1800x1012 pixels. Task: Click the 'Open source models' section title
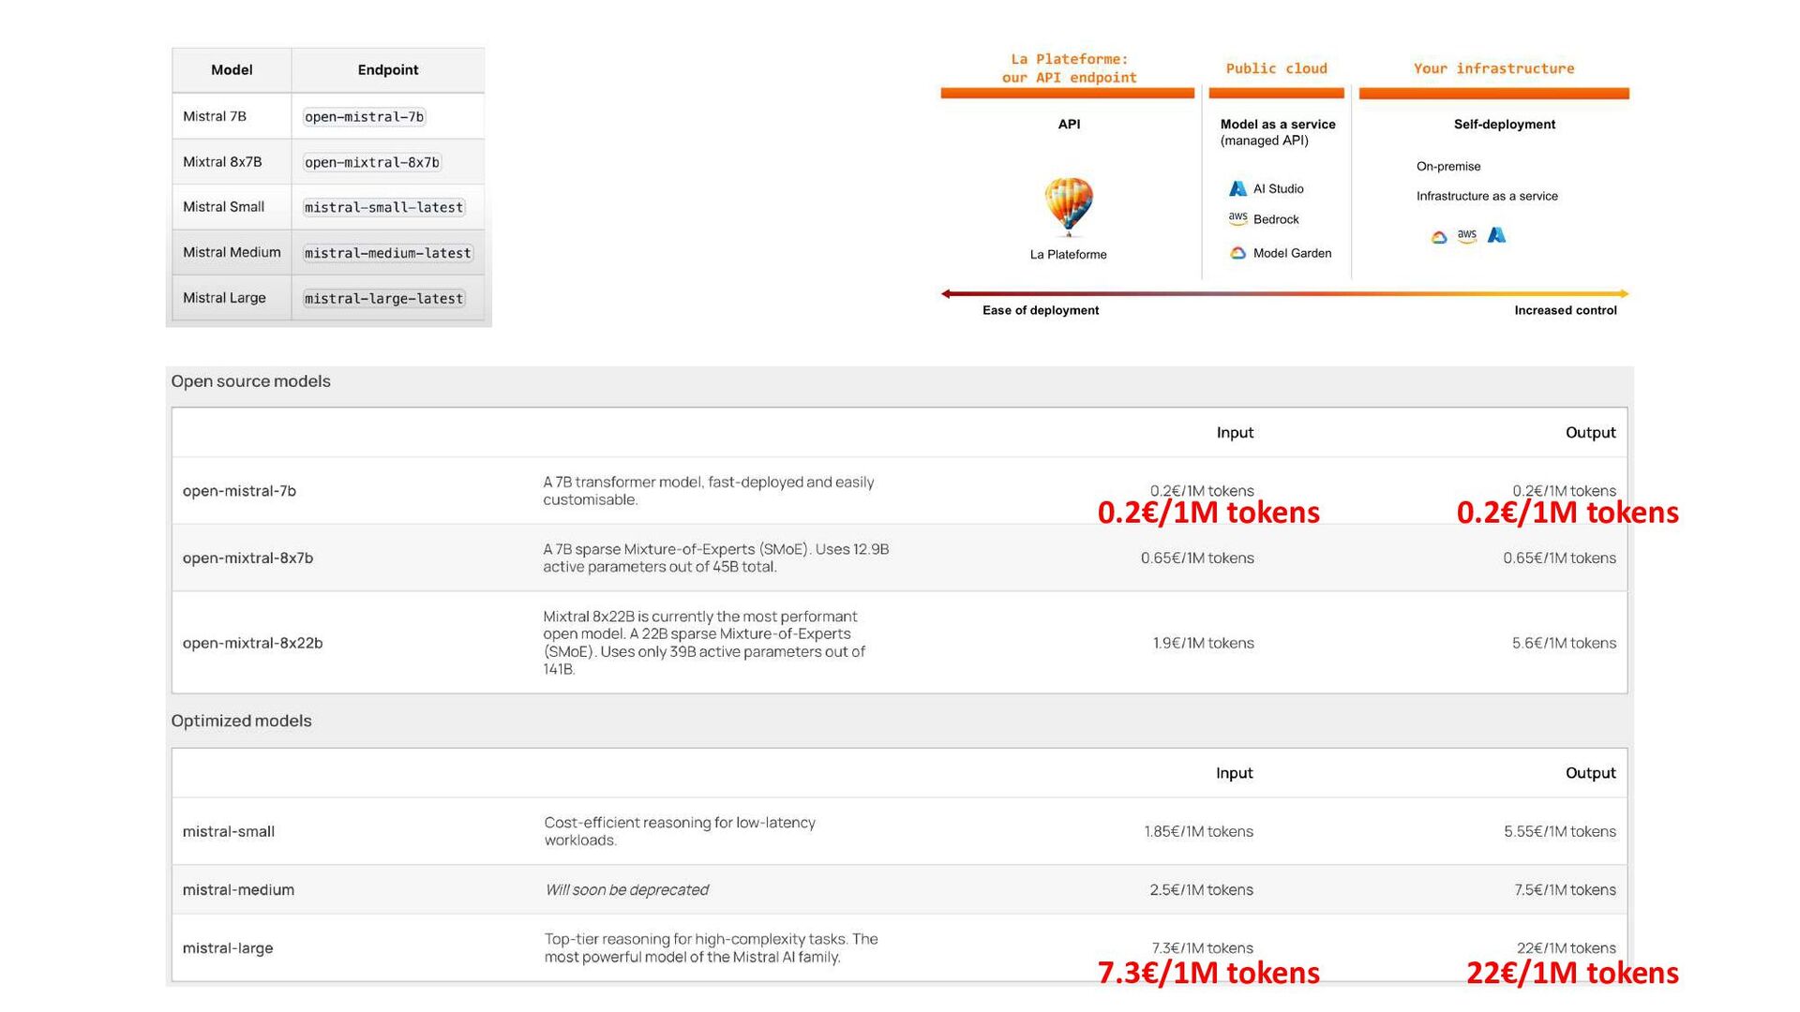click(250, 381)
